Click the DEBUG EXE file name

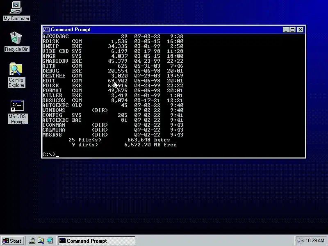62,71
